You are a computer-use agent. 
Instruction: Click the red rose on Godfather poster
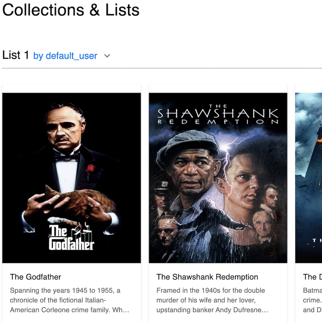click(90, 169)
